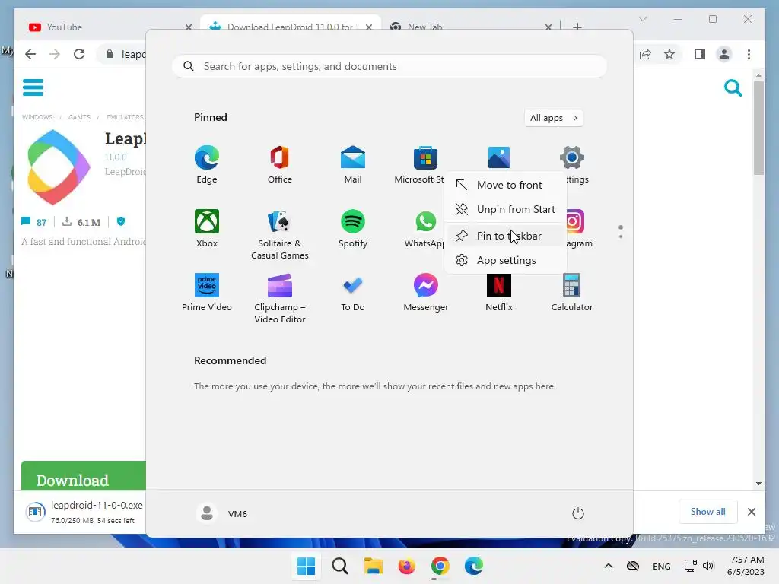This screenshot has width=779, height=584.
Task: Launch Messenger from pinned apps
Action: click(426, 293)
